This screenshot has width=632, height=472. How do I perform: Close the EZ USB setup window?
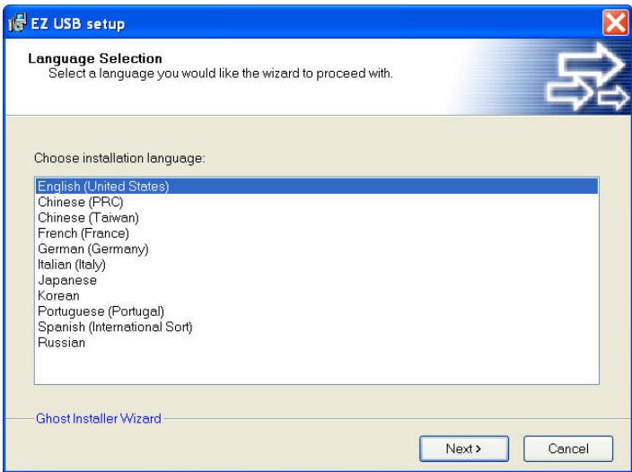(615, 22)
